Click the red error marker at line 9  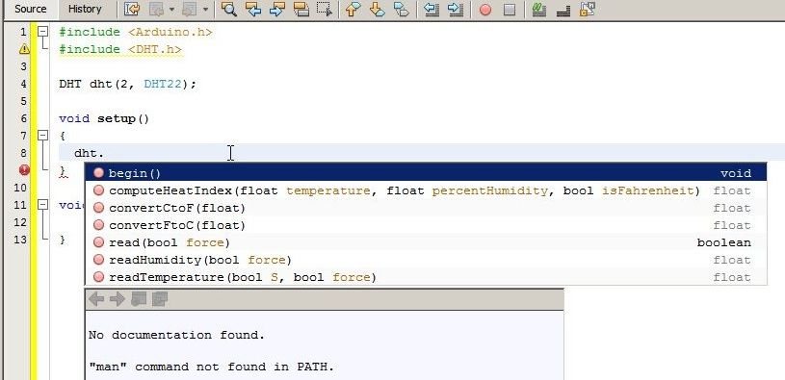coord(24,170)
